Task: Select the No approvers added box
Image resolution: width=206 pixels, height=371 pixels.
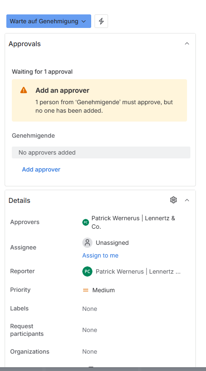Action: pos(101,152)
